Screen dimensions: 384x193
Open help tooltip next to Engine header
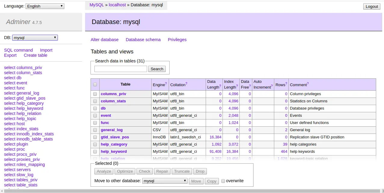166,84
